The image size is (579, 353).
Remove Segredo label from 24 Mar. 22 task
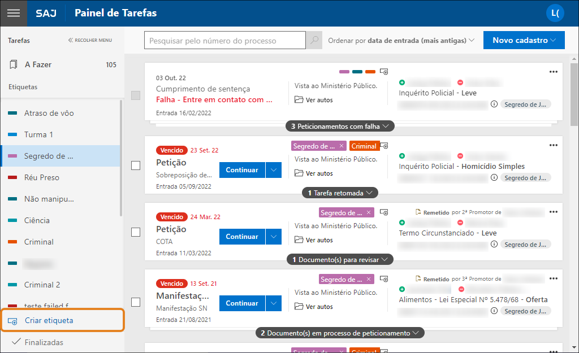tap(369, 212)
